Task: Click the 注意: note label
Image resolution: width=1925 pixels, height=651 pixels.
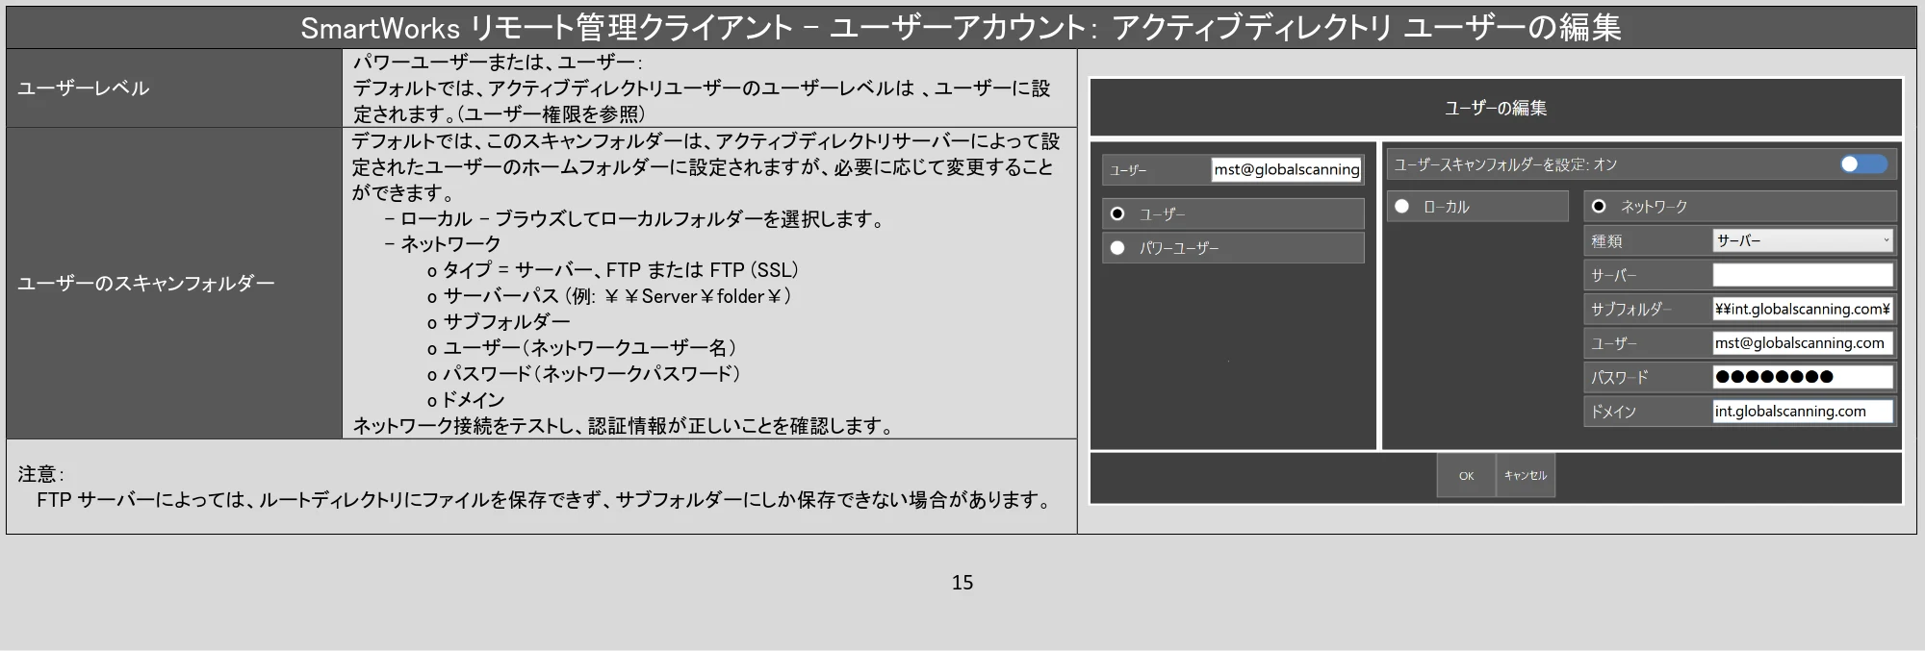Action: [40, 474]
